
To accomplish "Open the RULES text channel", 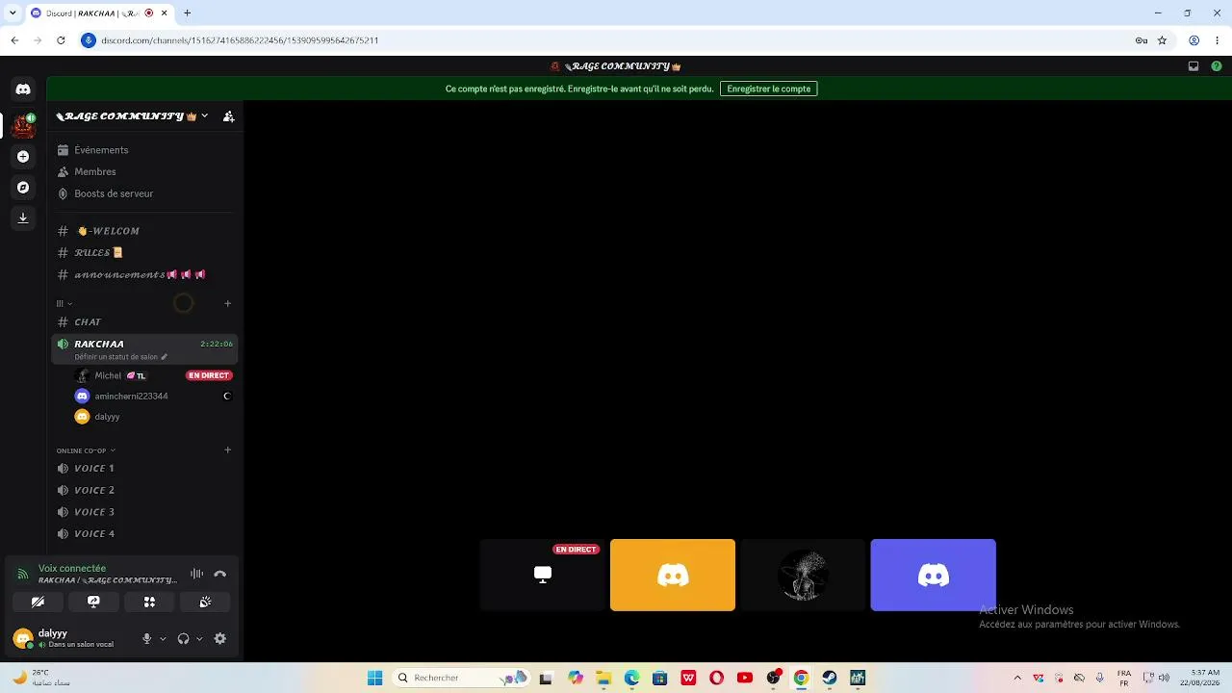I will (x=144, y=253).
